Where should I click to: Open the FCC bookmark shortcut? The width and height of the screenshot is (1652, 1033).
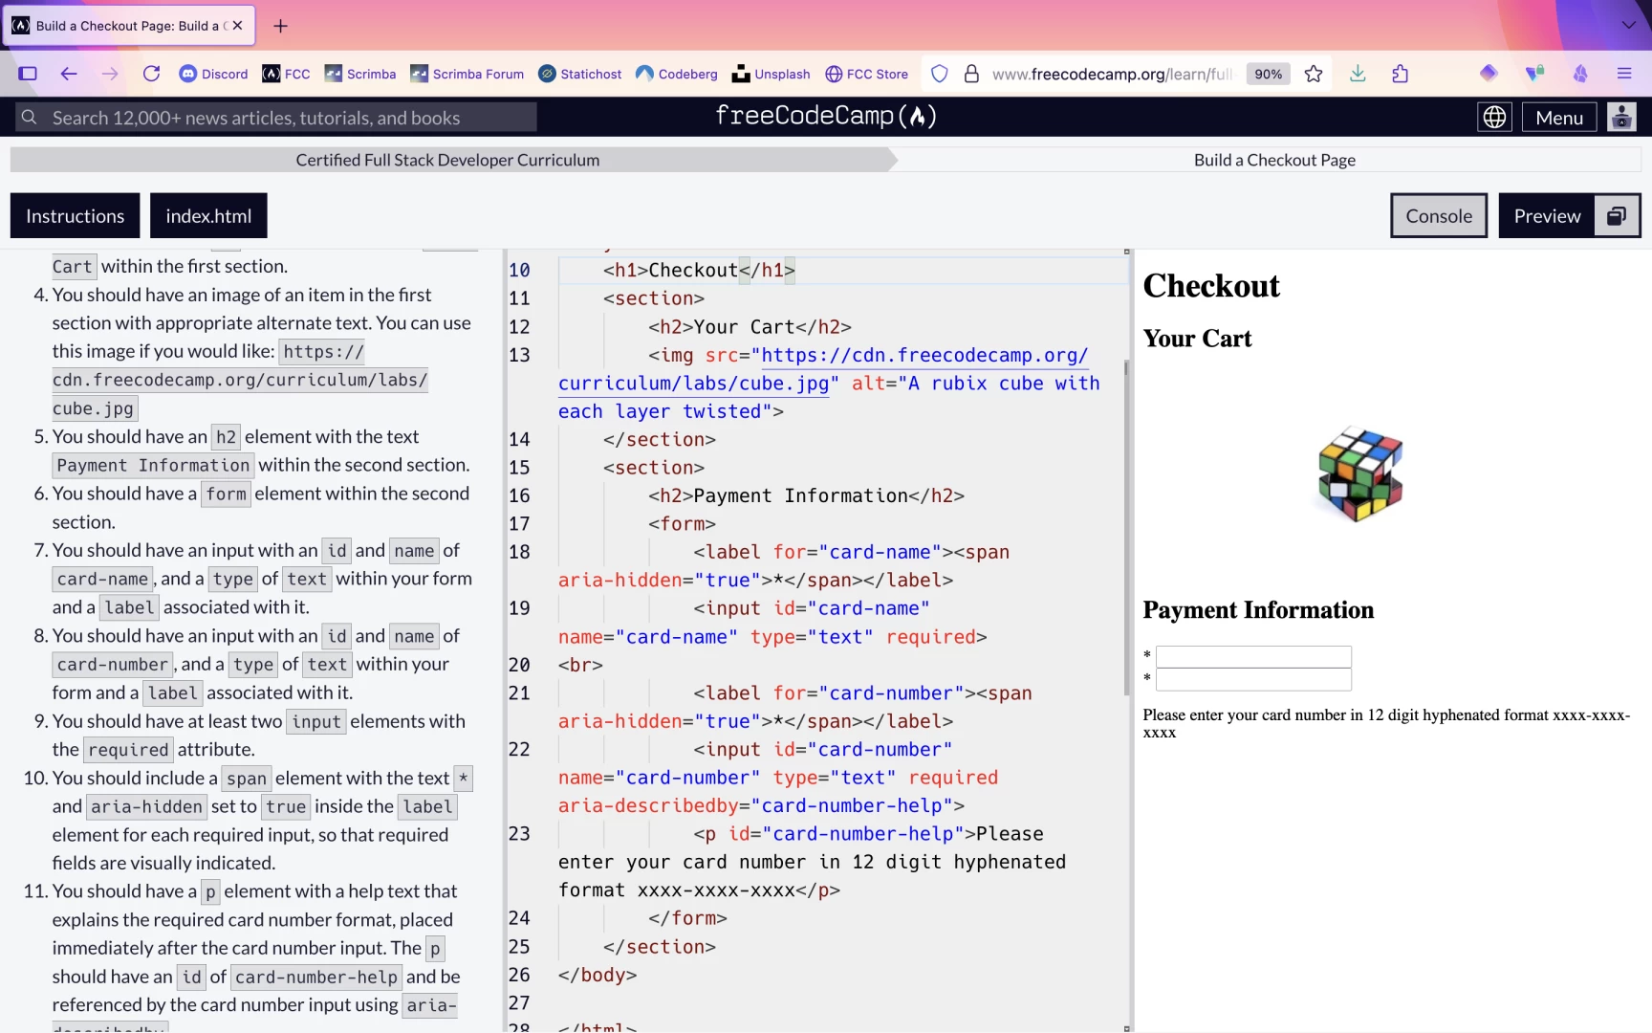coord(284,74)
